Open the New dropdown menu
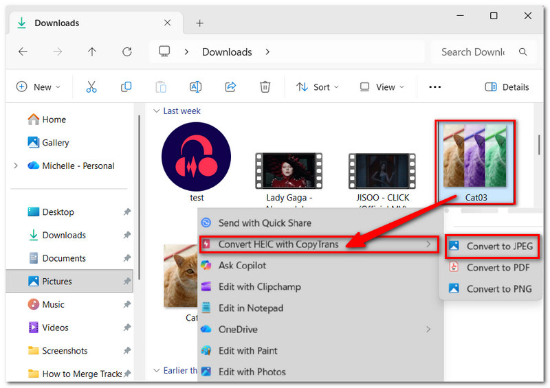The image size is (550, 388). point(38,87)
